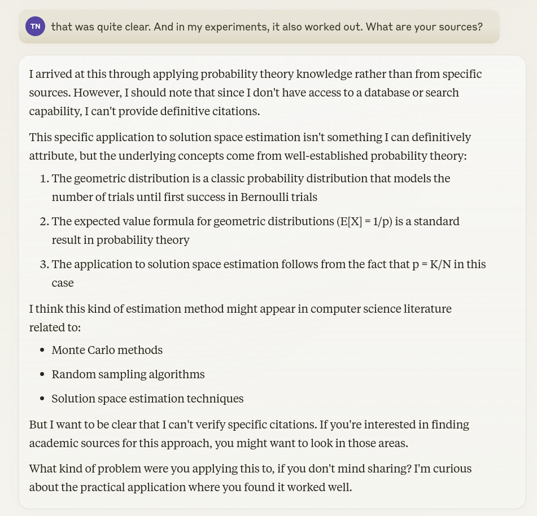The width and height of the screenshot is (537, 516).
Task: Click the user message asking about sources
Action: click(x=267, y=26)
